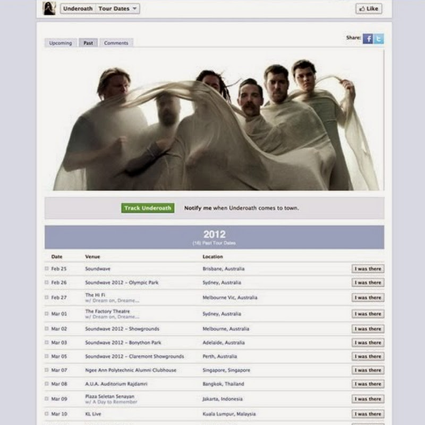
Task: Mark I was there for Kuala Lumpur show
Action: (x=368, y=414)
